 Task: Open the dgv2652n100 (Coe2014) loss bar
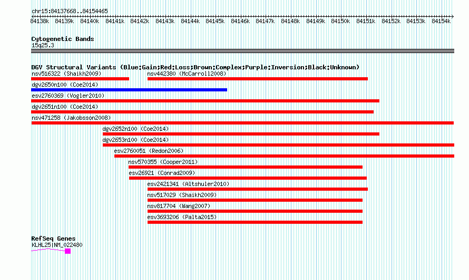click(x=241, y=134)
